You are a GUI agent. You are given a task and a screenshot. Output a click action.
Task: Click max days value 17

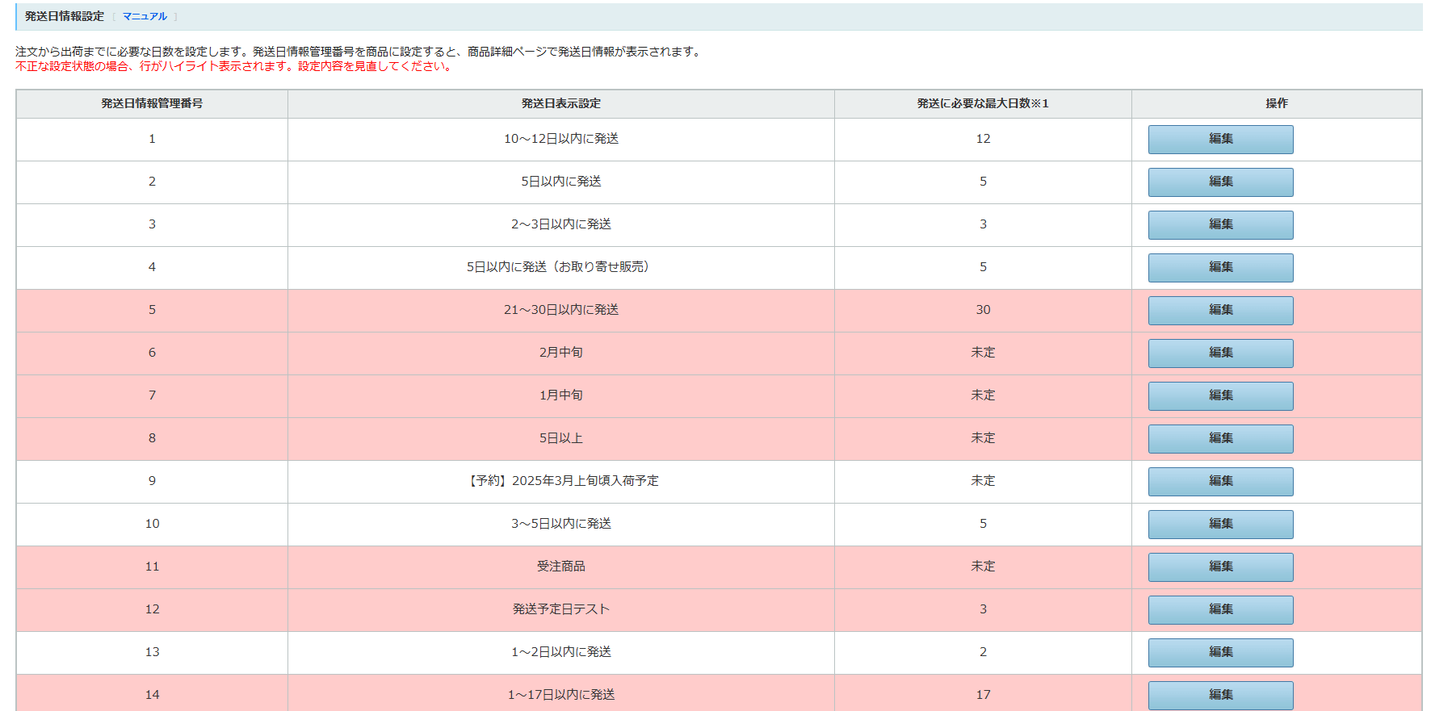pos(983,695)
